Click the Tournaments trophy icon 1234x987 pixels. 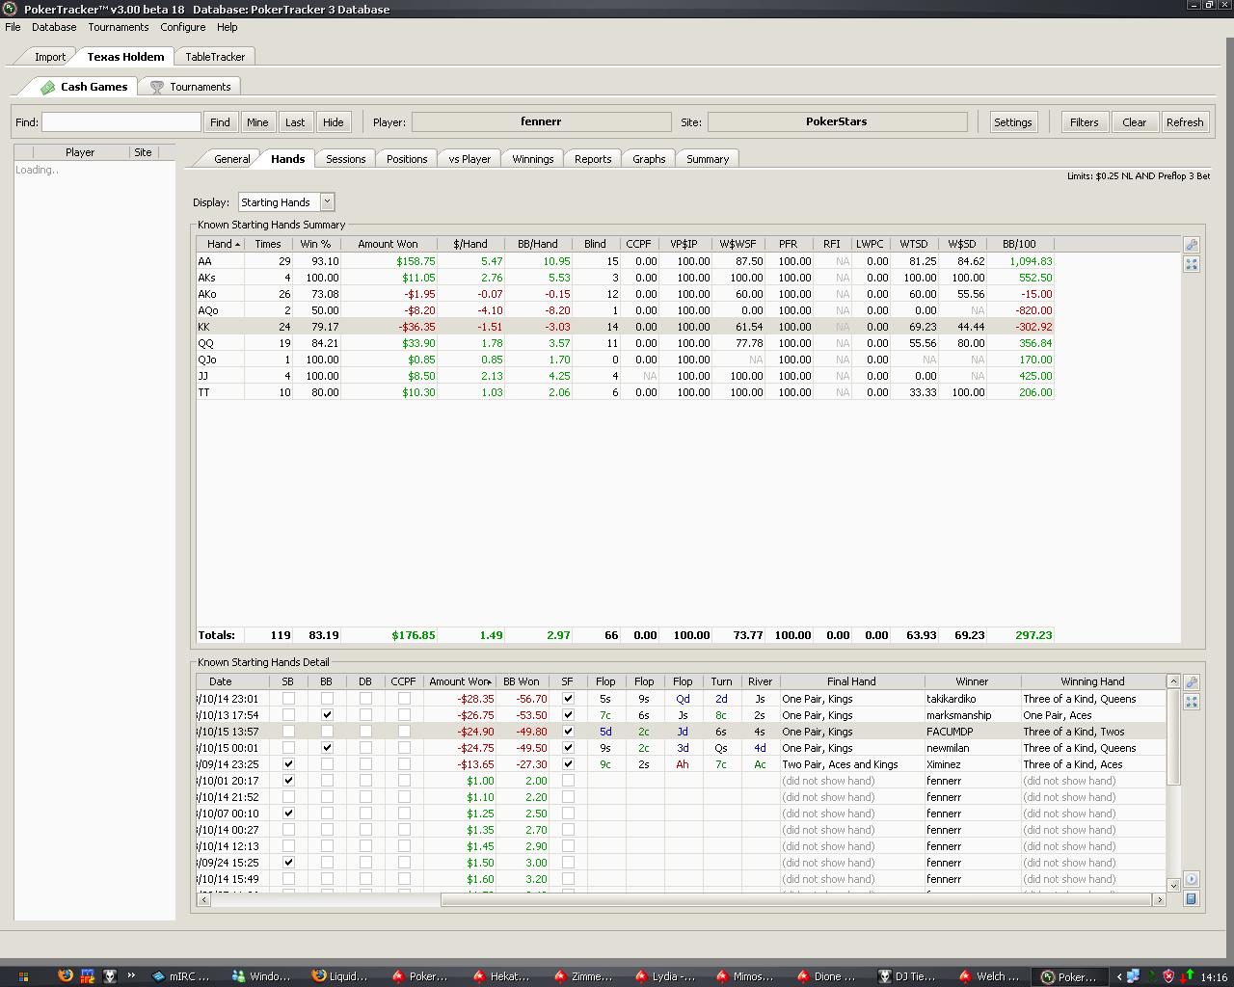156,87
